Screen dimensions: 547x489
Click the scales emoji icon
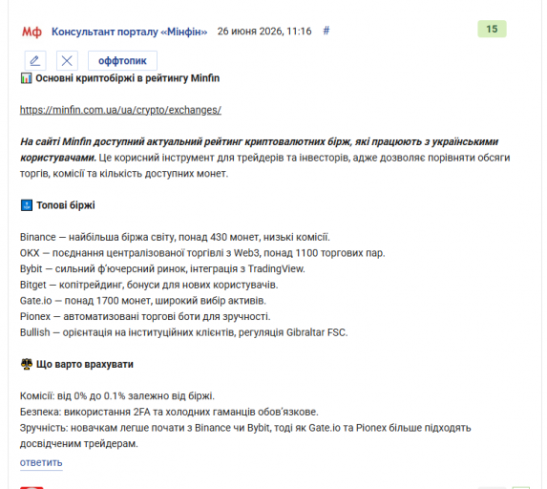point(27,364)
